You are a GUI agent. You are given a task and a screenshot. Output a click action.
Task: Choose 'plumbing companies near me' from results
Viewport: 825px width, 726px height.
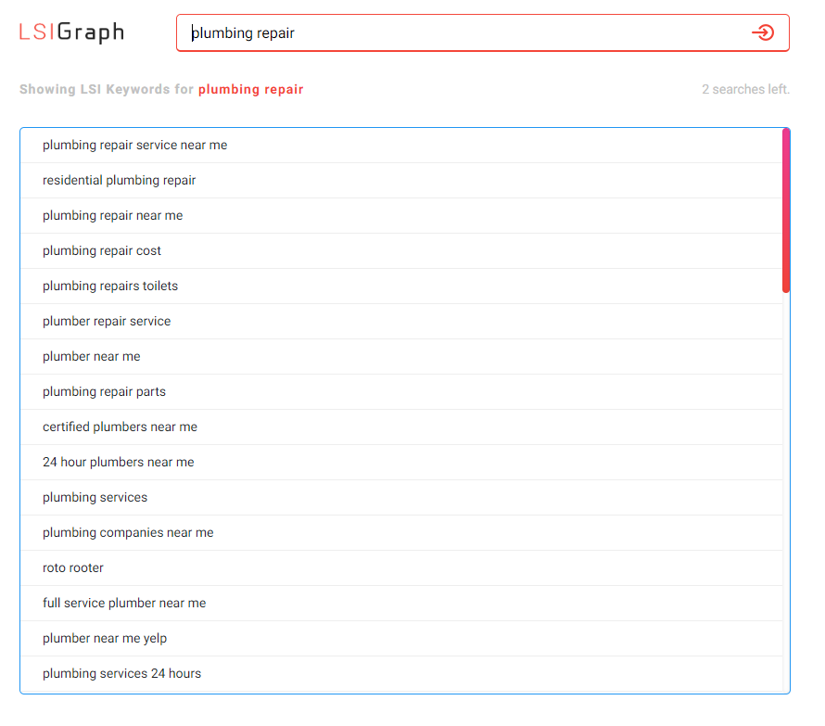(x=128, y=532)
